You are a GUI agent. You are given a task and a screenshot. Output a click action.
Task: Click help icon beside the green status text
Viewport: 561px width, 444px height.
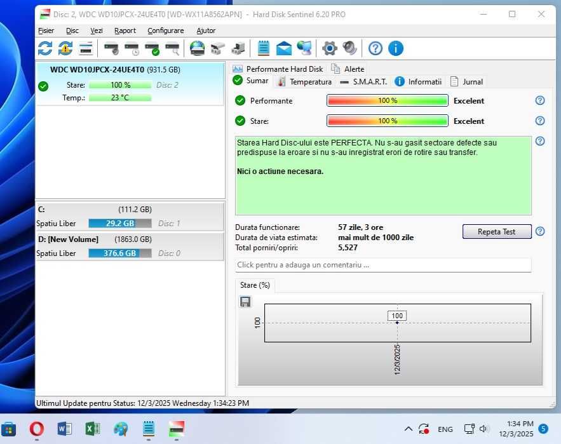pos(540,141)
